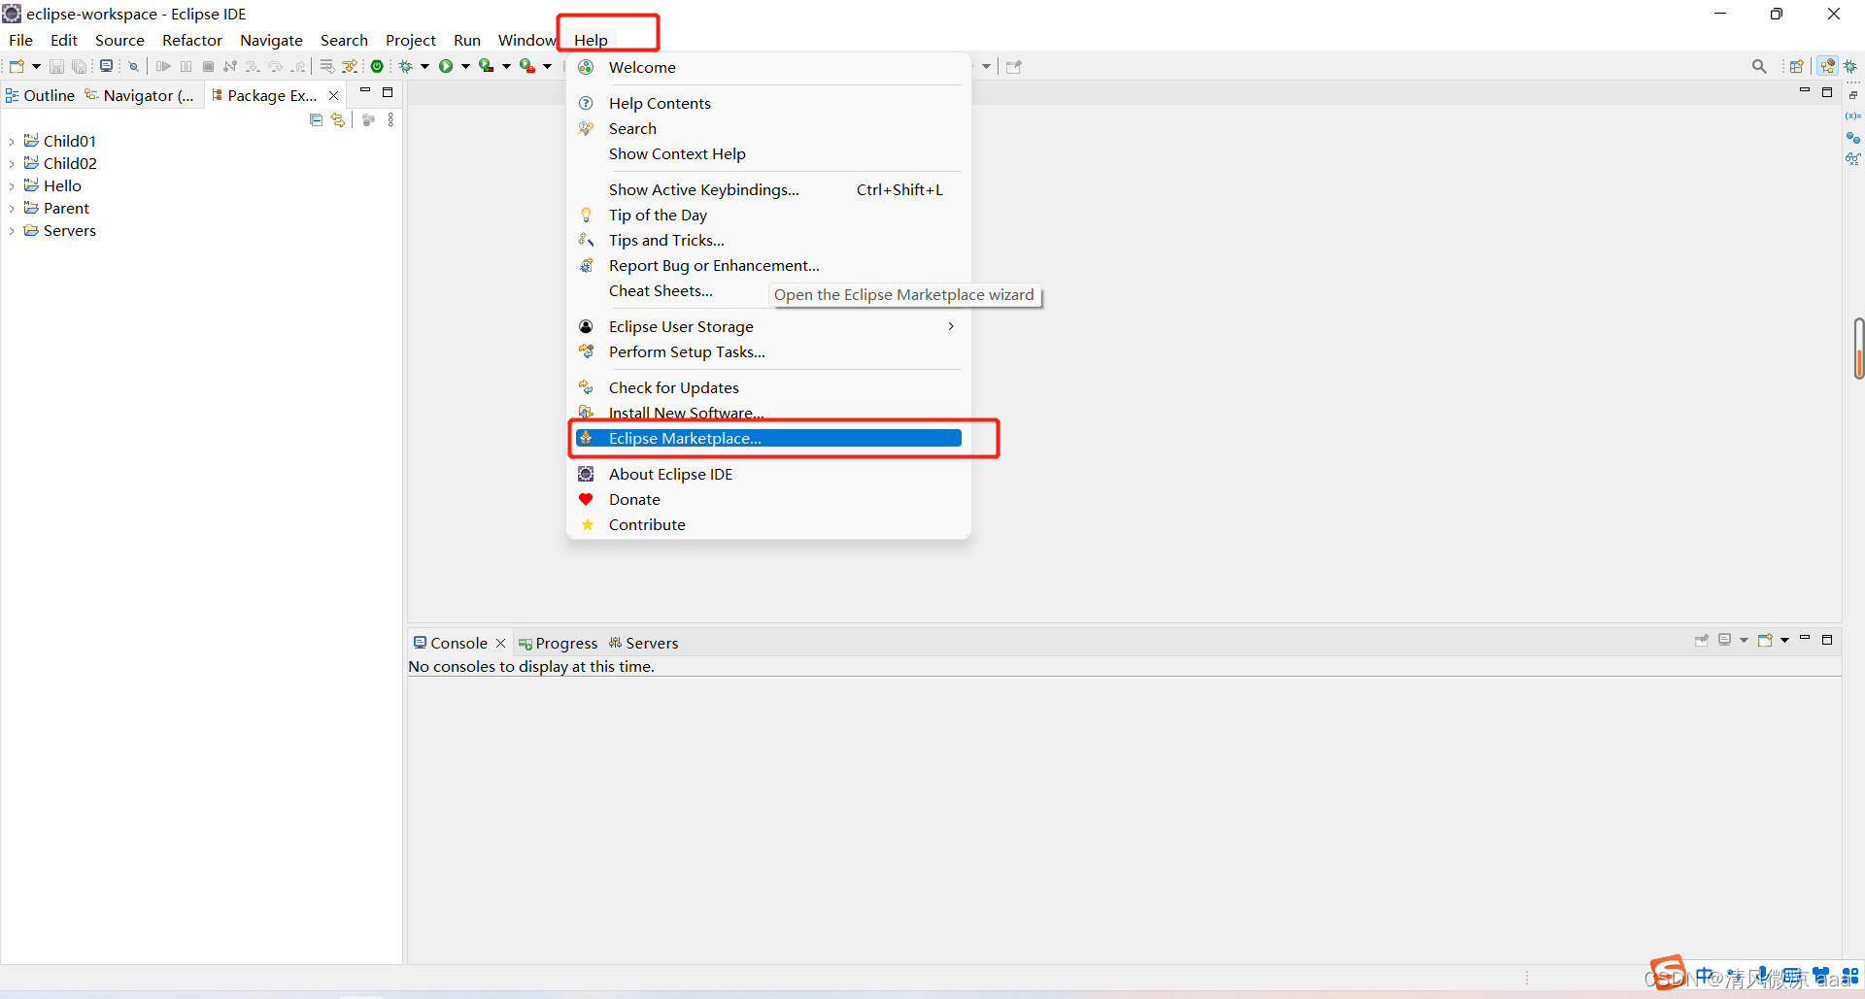Click the Welcome menu entry
The height and width of the screenshot is (999, 1865).
[768, 68]
